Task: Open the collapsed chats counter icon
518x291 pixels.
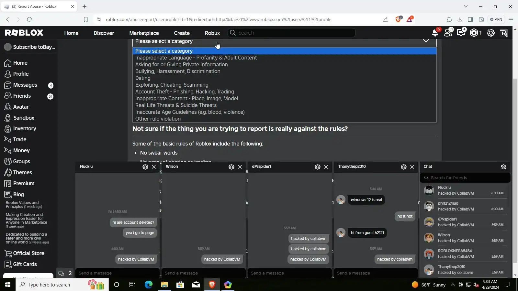Action: coord(65,273)
